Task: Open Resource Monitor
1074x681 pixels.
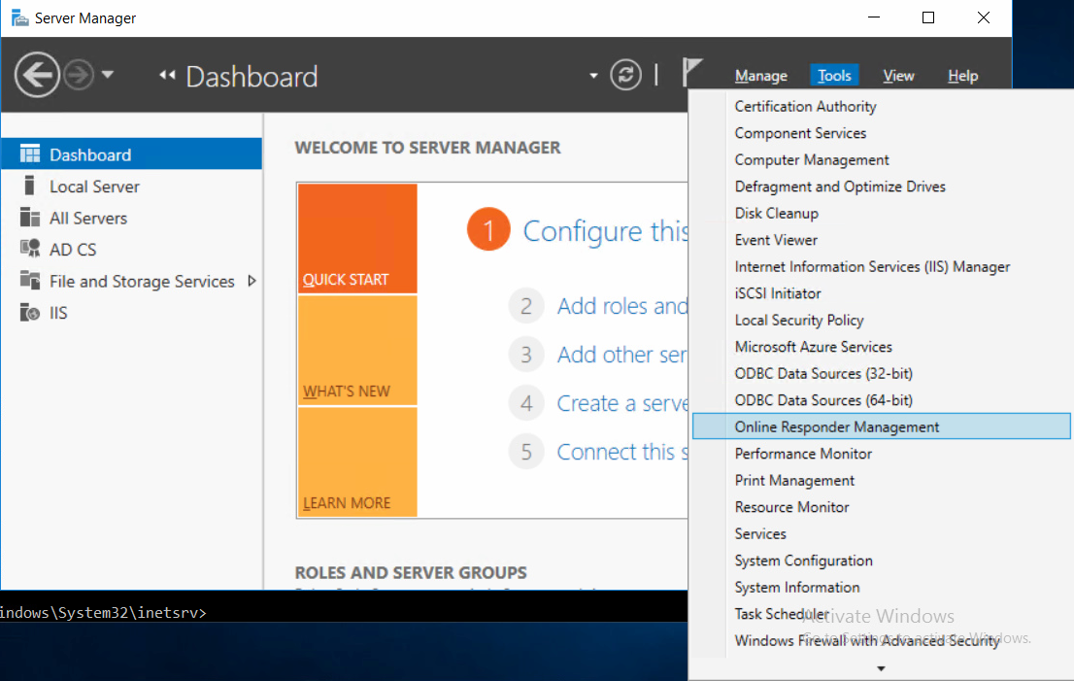Action: pos(791,507)
